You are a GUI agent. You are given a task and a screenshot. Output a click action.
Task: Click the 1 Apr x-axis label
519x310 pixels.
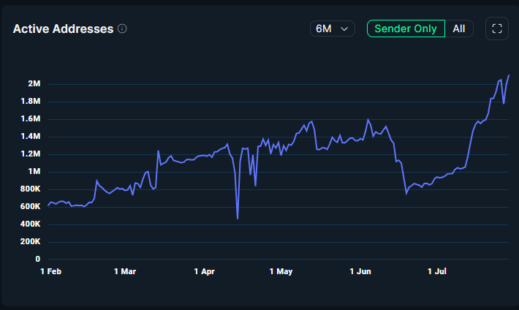point(204,271)
